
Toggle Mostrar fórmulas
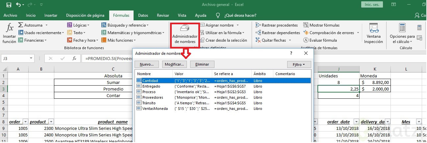321,25
